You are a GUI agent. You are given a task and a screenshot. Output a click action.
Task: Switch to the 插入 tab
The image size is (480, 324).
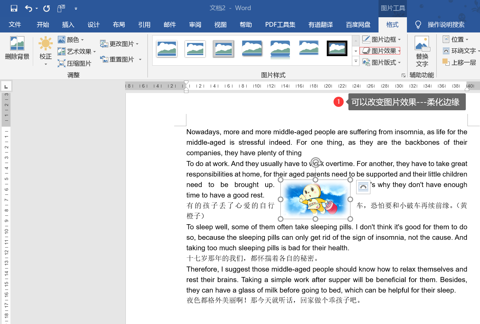(x=68, y=25)
